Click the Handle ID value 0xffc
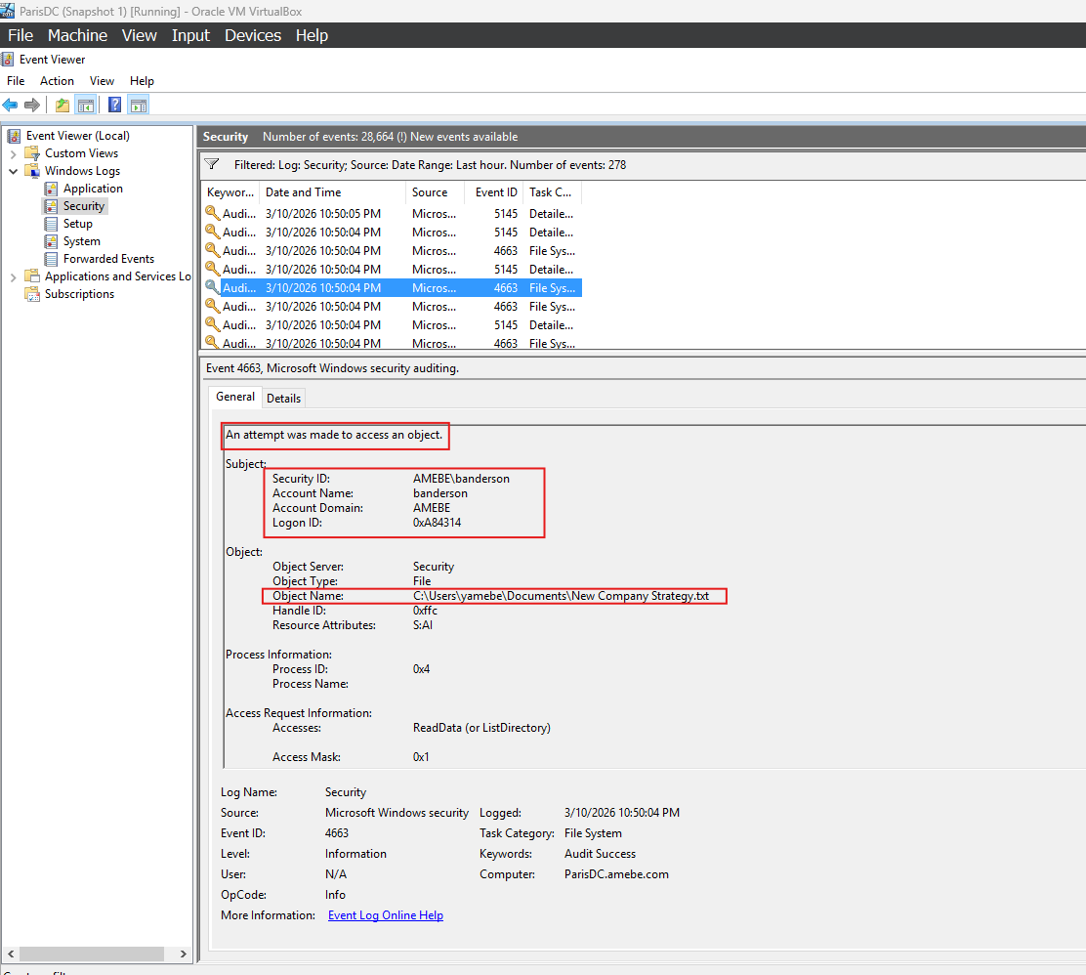 (425, 611)
